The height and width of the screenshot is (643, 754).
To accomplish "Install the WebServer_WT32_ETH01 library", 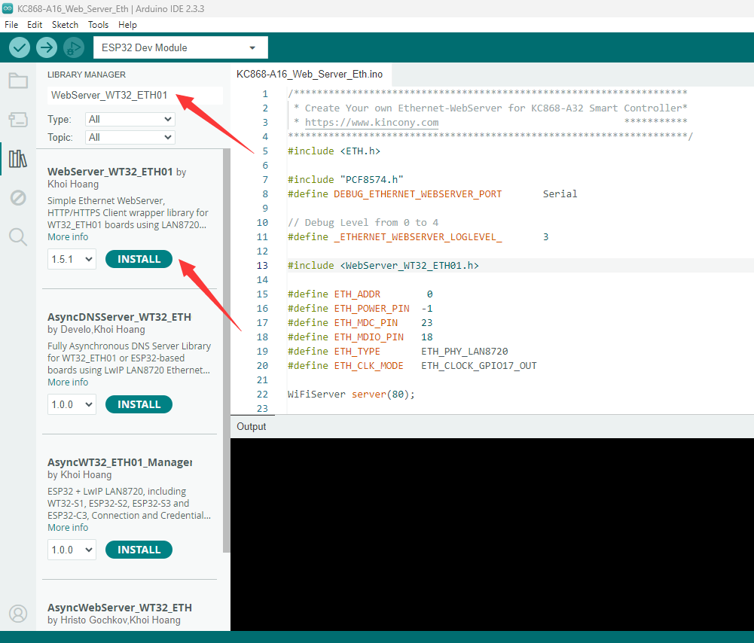I will coord(139,259).
